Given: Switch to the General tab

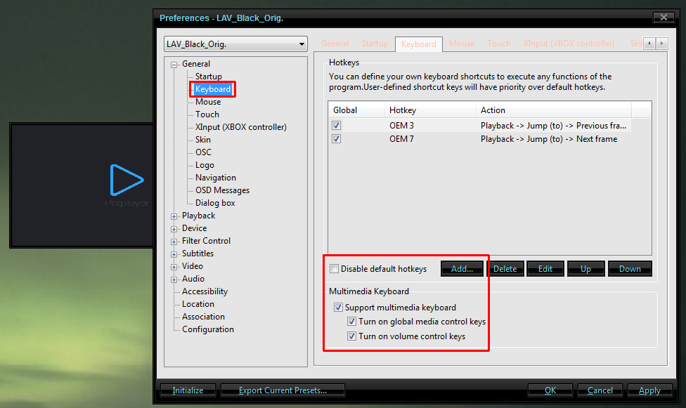Looking at the screenshot, I should tap(335, 44).
